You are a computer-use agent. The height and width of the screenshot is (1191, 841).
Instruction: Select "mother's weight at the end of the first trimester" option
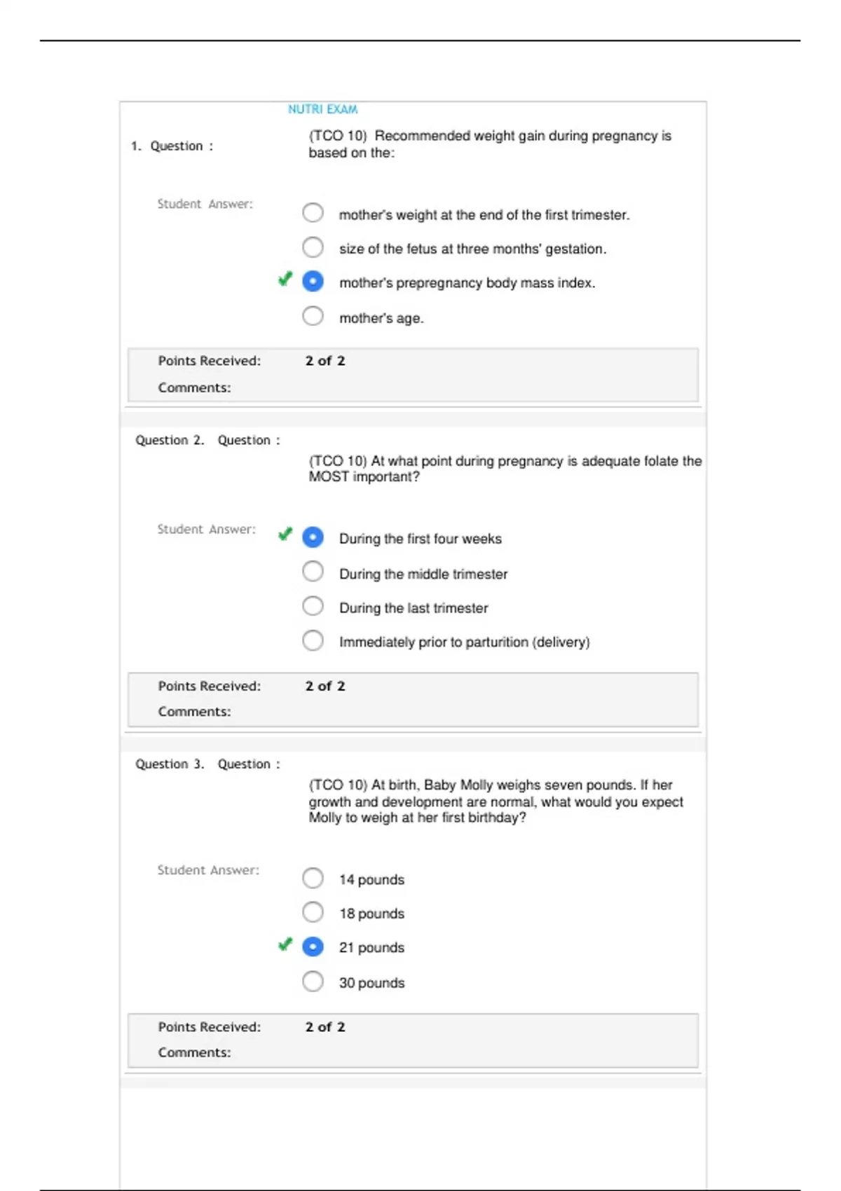[313, 212]
